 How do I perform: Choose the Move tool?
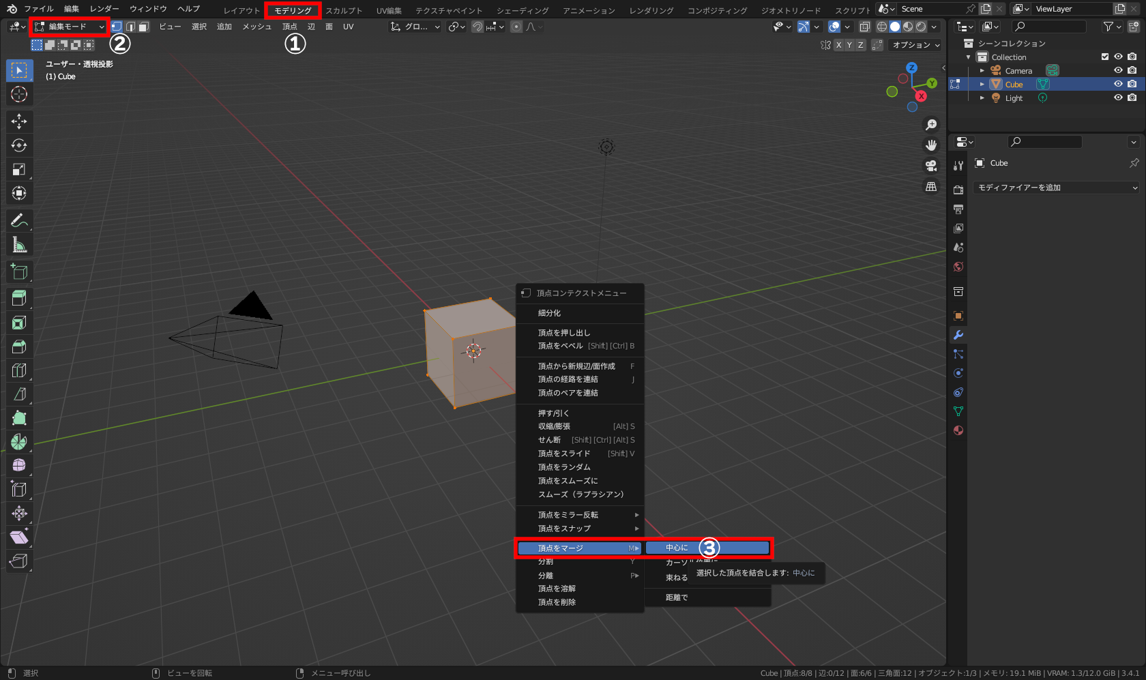(x=19, y=121)
